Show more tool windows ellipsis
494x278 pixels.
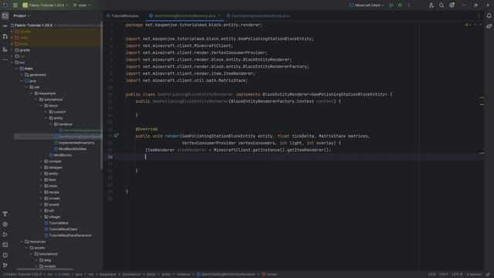point(5,59)
